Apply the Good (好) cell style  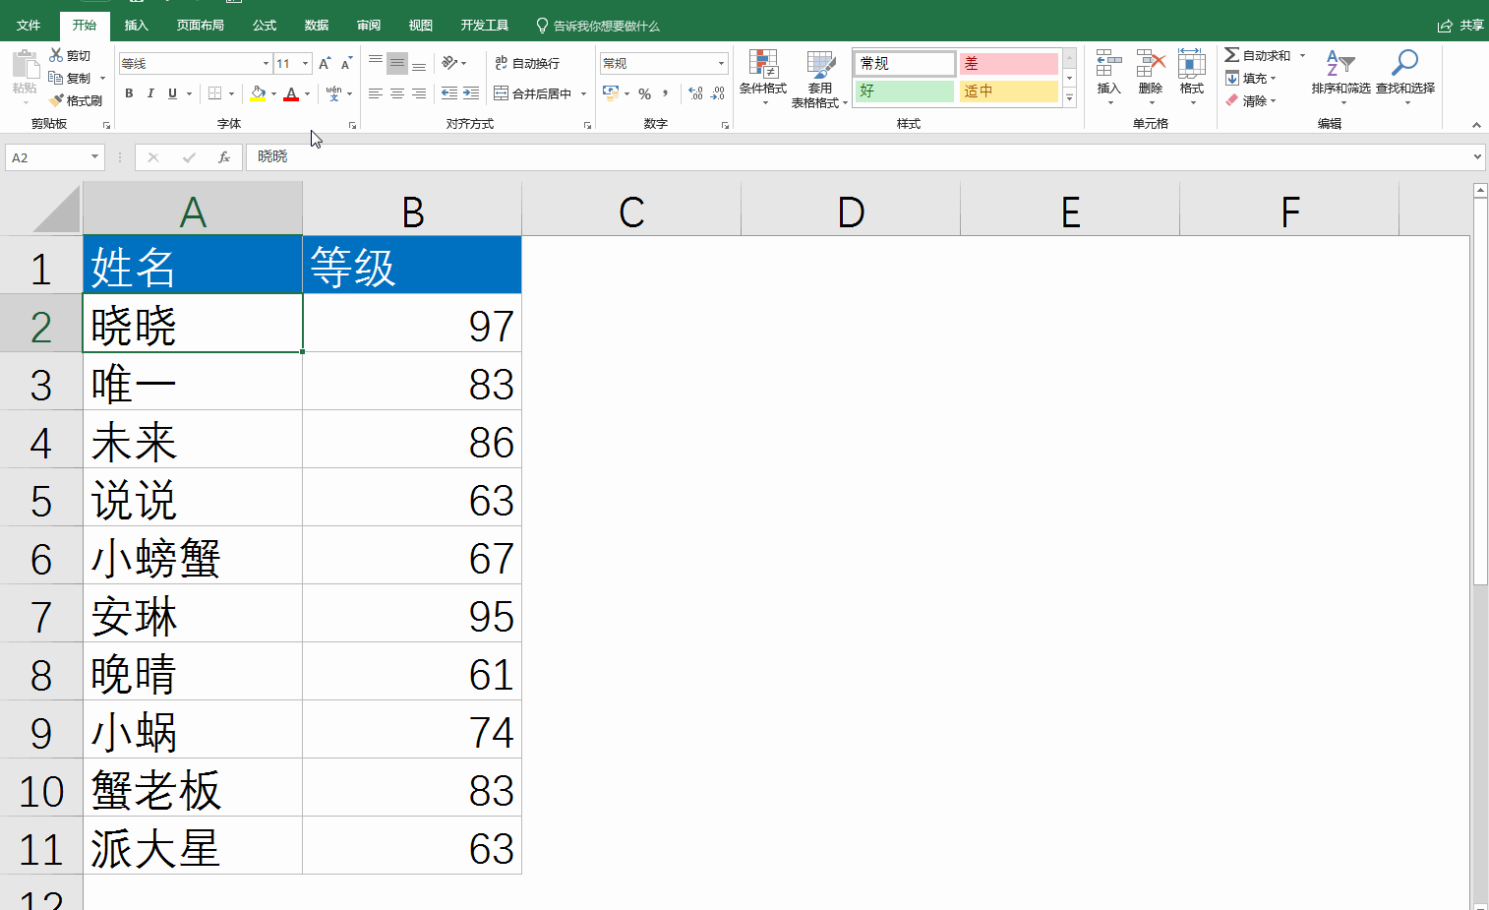coord(904,91)
